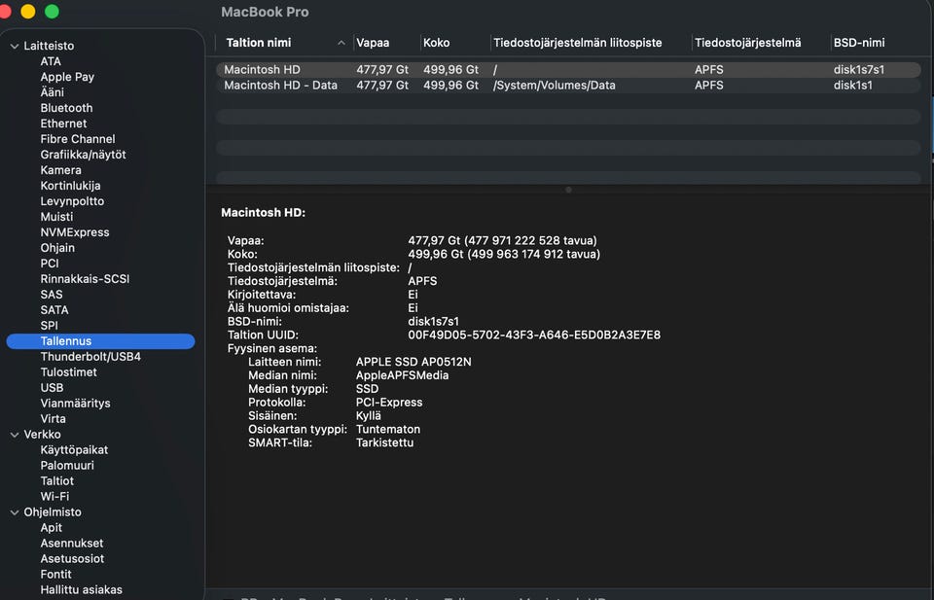The width and height of the screenshot is (934, 600).
Task: Select Macintosh HD - Data row
Action: pyautogui.click(x=568, y=86)
